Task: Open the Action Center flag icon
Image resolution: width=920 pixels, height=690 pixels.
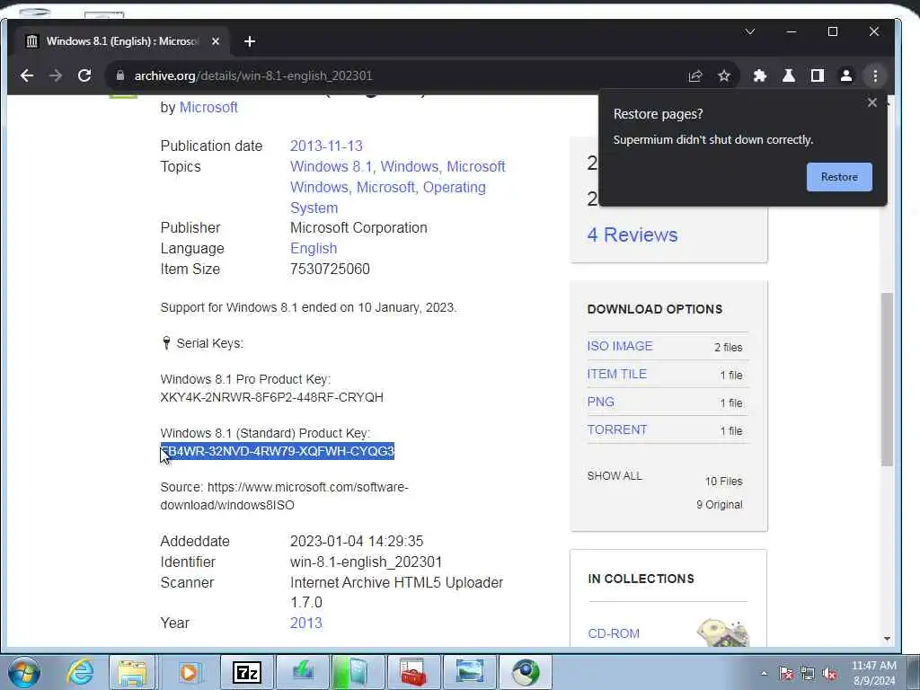Action: [x=785, y=673]
